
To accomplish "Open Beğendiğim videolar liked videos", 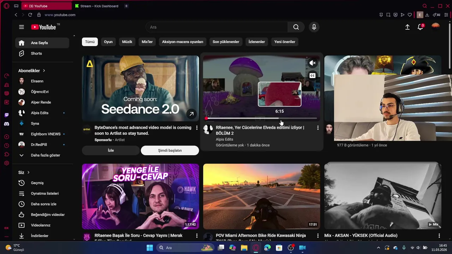I will tap(42, 214).
